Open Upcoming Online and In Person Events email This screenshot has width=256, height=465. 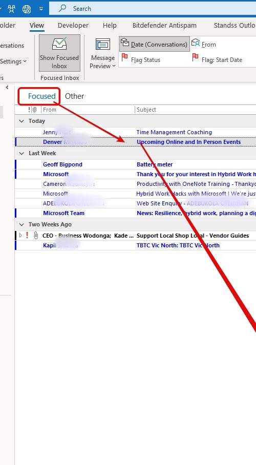(x=188, y=142)
